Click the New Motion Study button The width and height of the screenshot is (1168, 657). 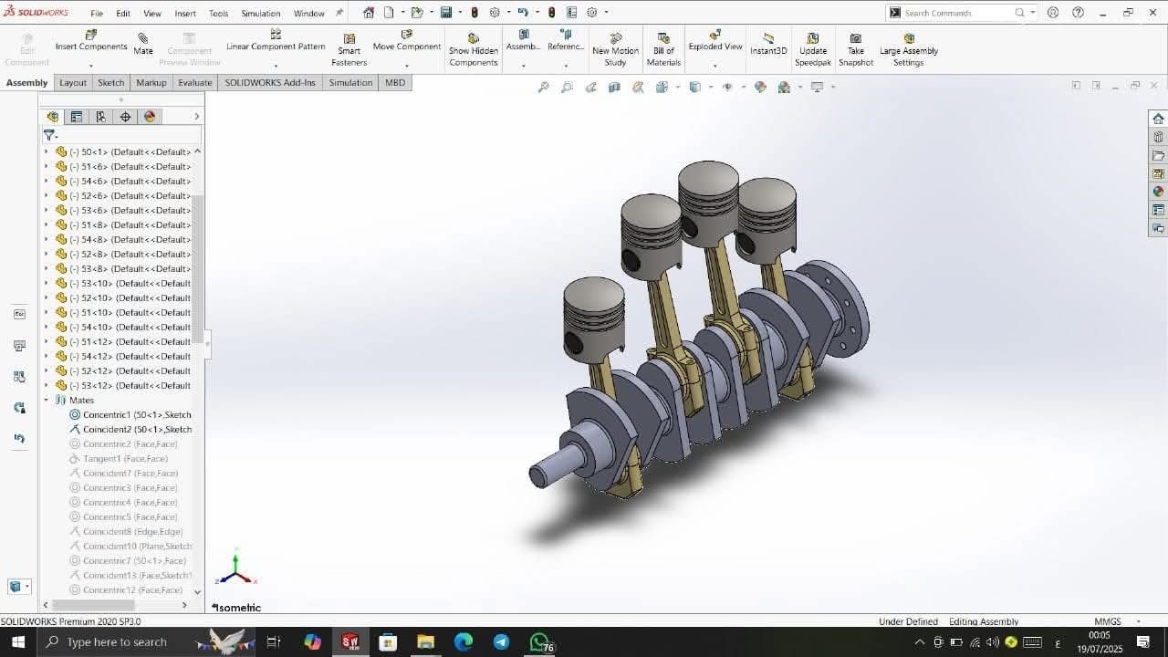tap(615, 50)
